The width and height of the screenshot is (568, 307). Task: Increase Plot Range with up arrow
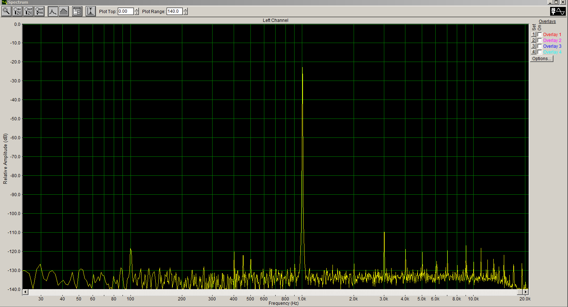186,9
